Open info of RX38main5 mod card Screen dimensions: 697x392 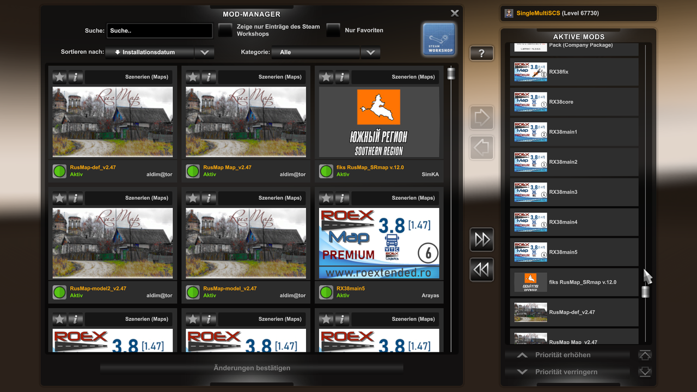click(343, 198)
